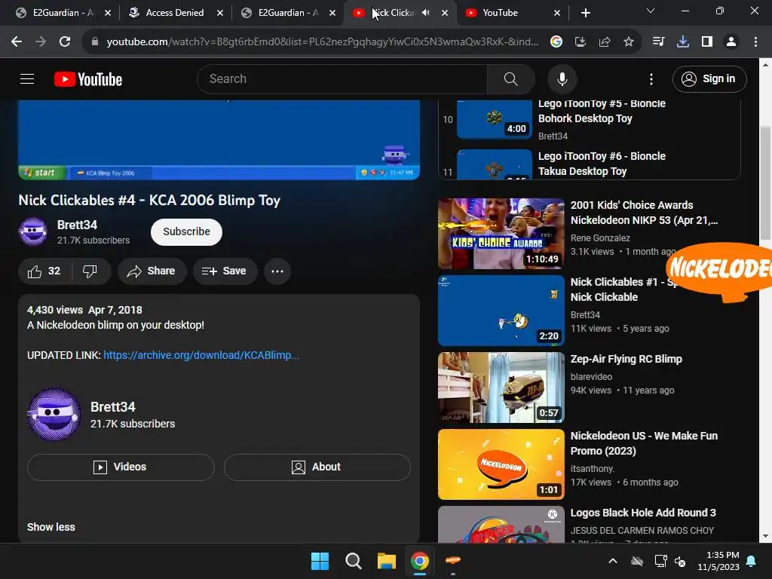Click the search magnifier button on YouTube
The width and height of the screenshot is (772, 579).
[510, 78]
